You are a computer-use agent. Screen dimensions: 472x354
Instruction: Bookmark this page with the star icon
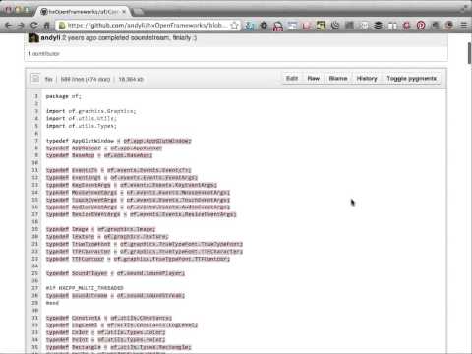coord(234,26)
